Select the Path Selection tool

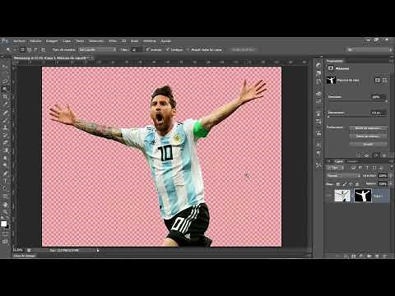click(5, 188)
